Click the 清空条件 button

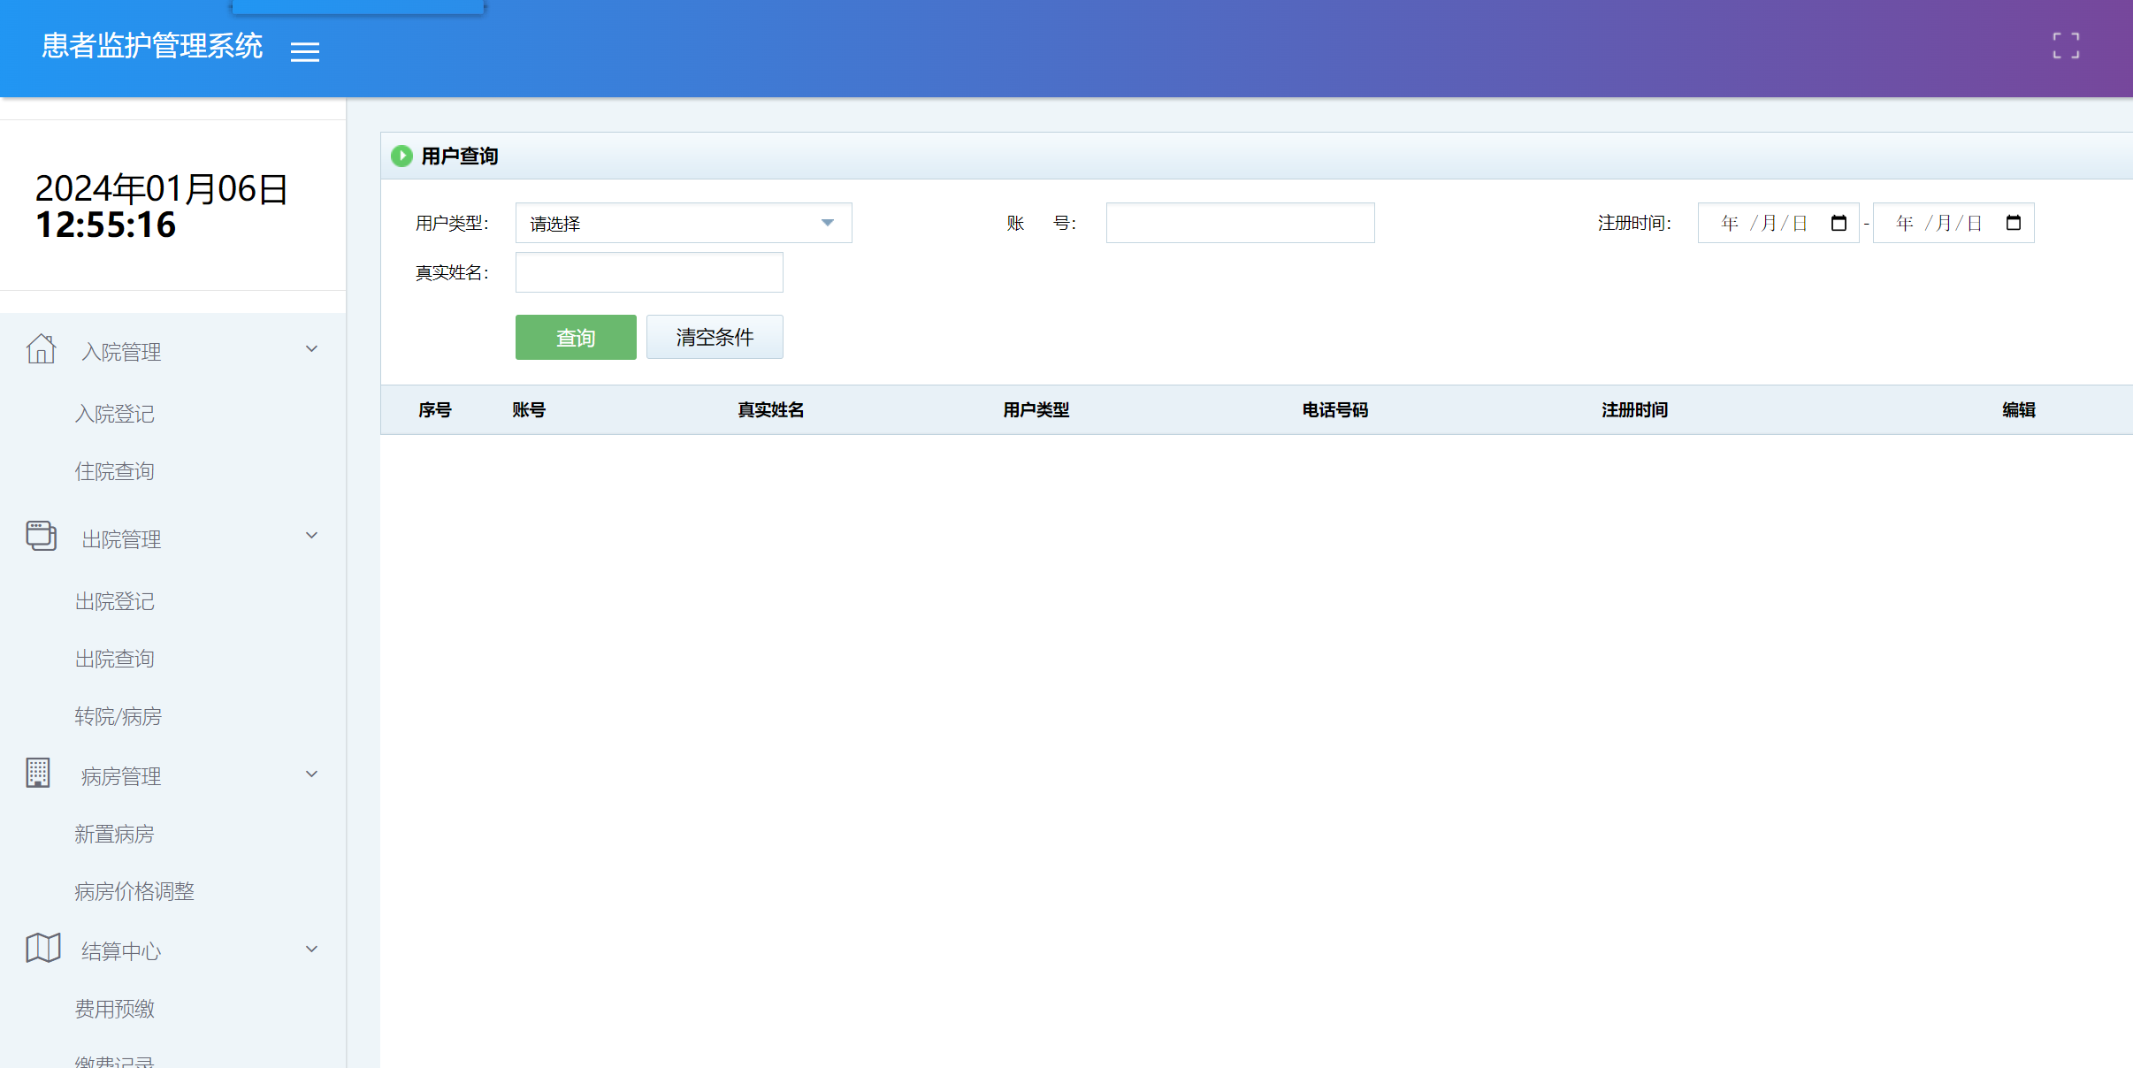(715, 337)
